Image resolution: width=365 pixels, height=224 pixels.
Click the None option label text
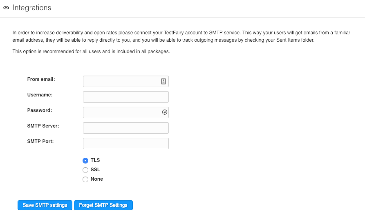97,179
